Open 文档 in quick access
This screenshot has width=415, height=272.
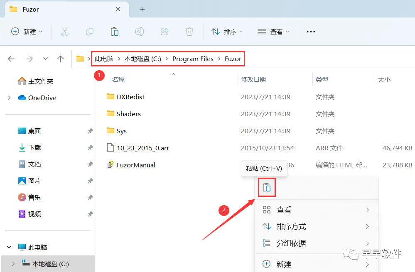(x=29, y=164)
